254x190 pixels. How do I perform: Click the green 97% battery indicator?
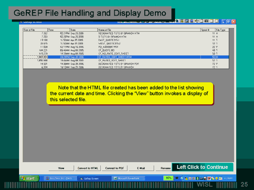coord(169,178)
